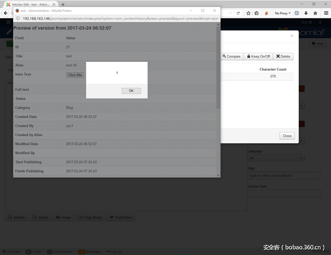
Task: Open the downloads arrow icon
Action: (x=306, y=13)
